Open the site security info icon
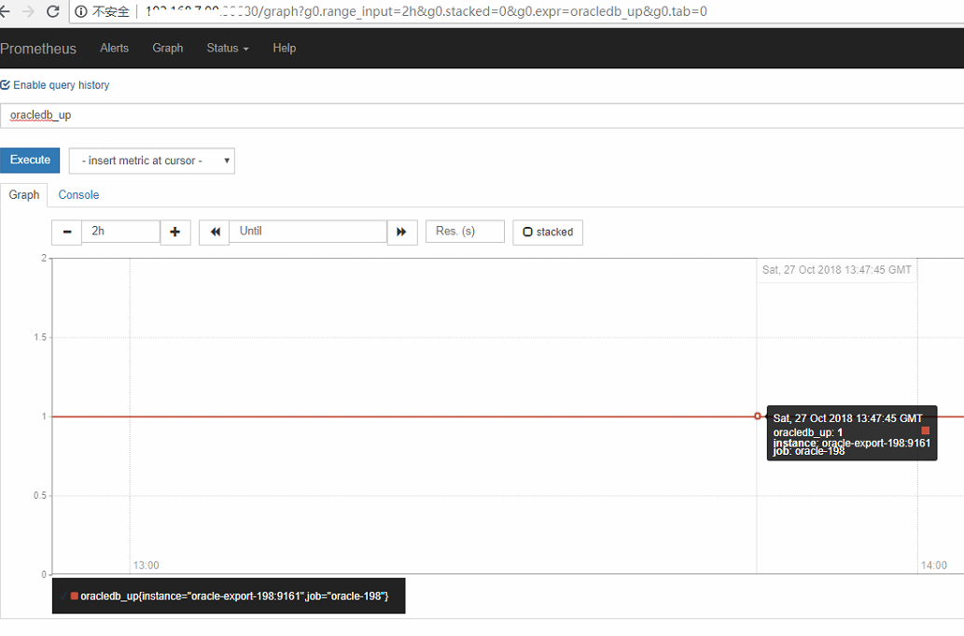Viewport: 964px width, 636px height. (80, 11)
